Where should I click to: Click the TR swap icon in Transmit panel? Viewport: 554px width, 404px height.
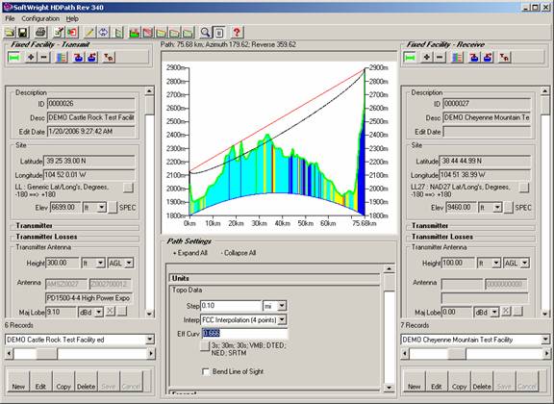click(x=109, y=58)
